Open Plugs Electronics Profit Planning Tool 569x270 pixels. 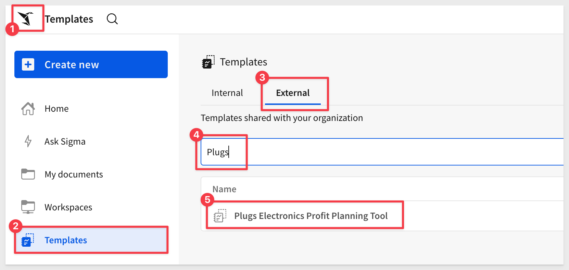311,216
